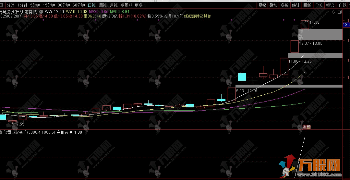This screenshot has height=180, width=350.
Task: Click the 标记 mark button
Action: [x=330, y=5]
